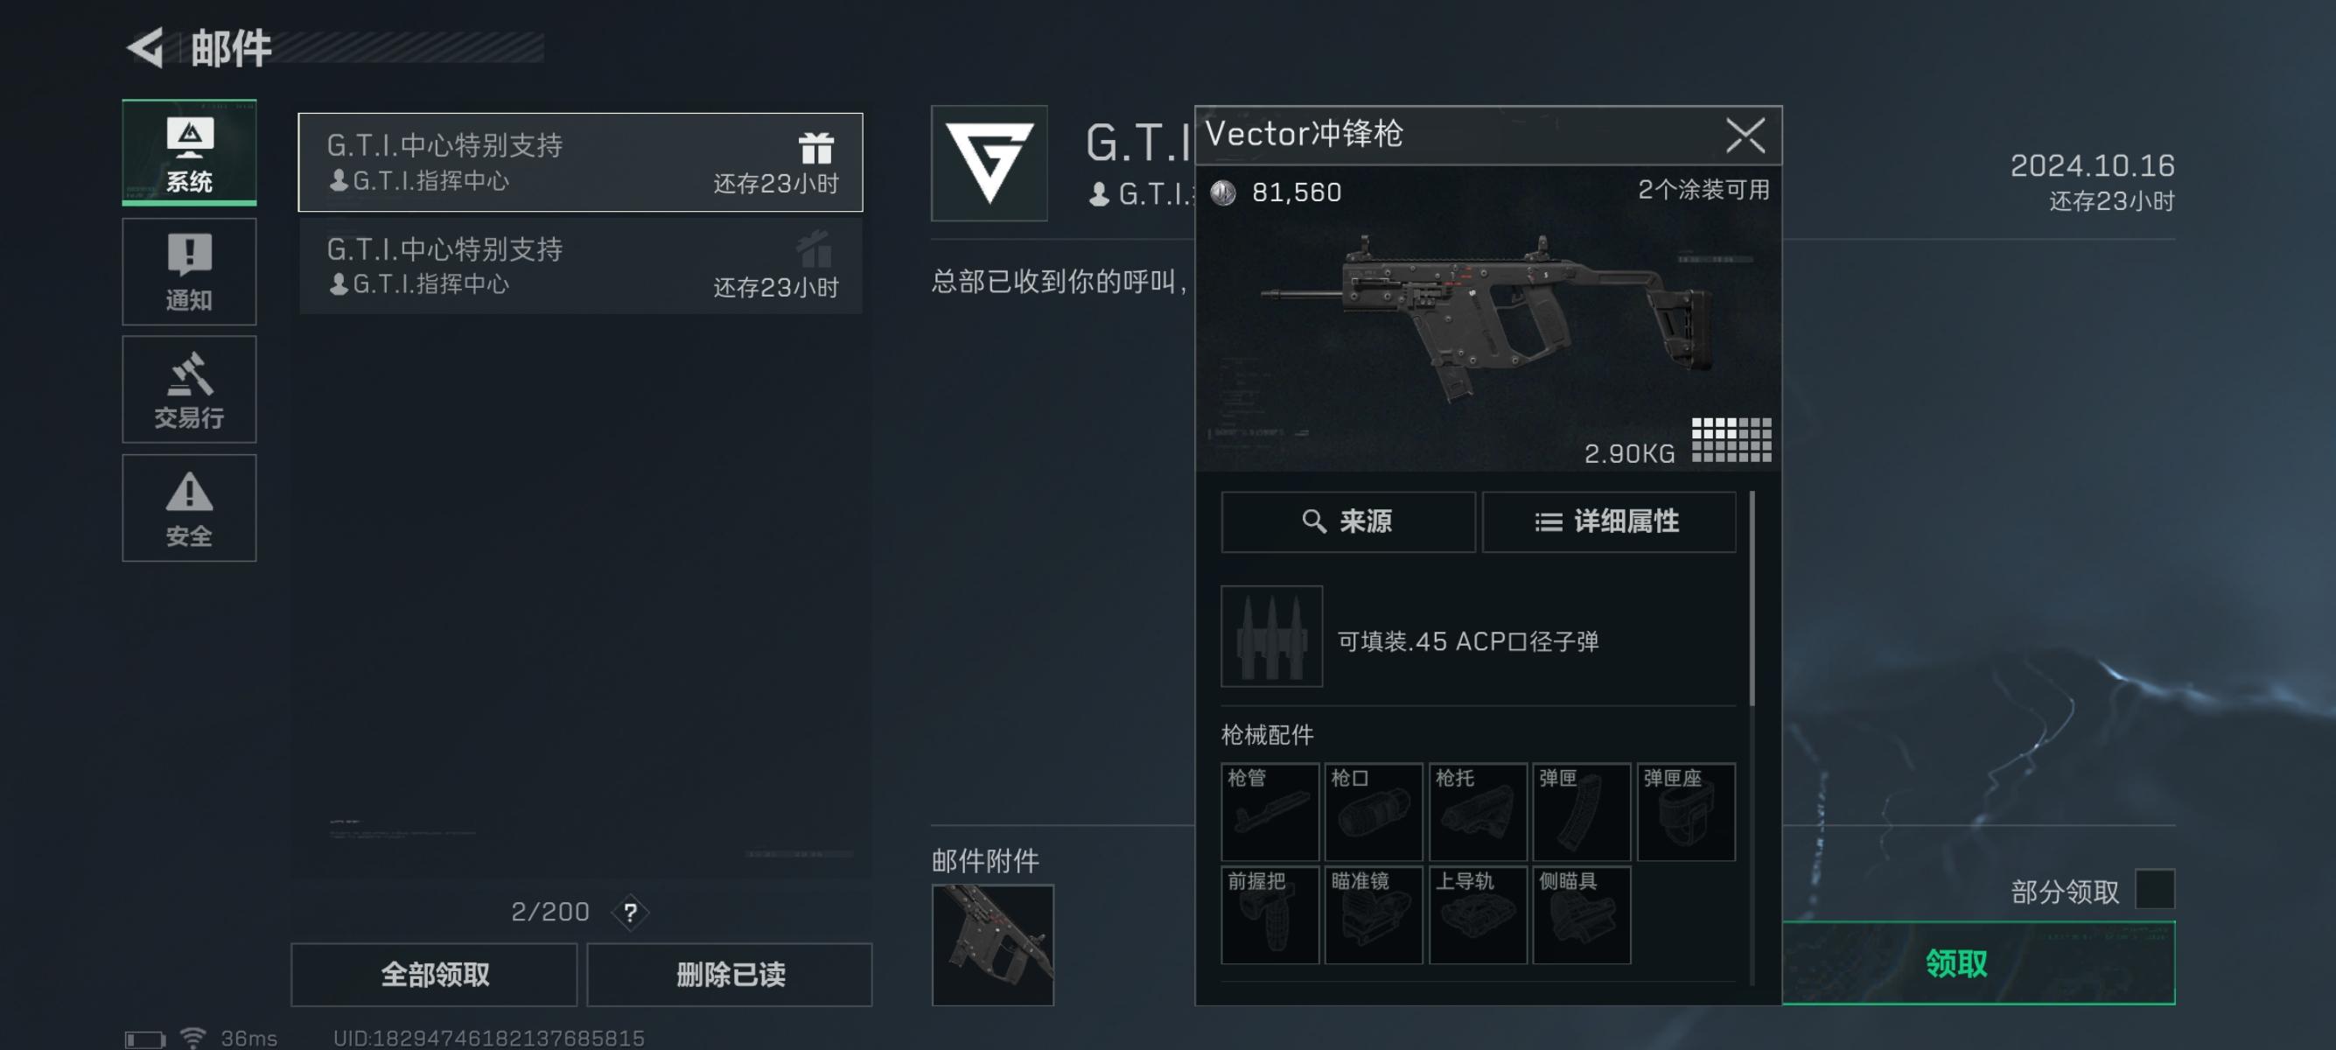Switch to the 通知 tab

tap(190, 271)
